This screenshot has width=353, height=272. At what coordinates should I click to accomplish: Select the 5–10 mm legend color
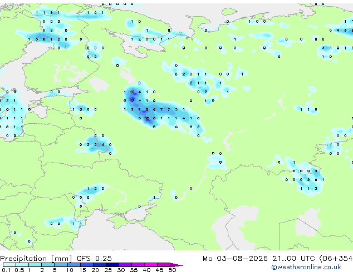coord(61,265)
